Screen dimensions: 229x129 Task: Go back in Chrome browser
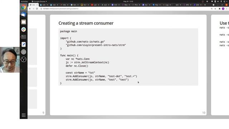coord(30,9)
